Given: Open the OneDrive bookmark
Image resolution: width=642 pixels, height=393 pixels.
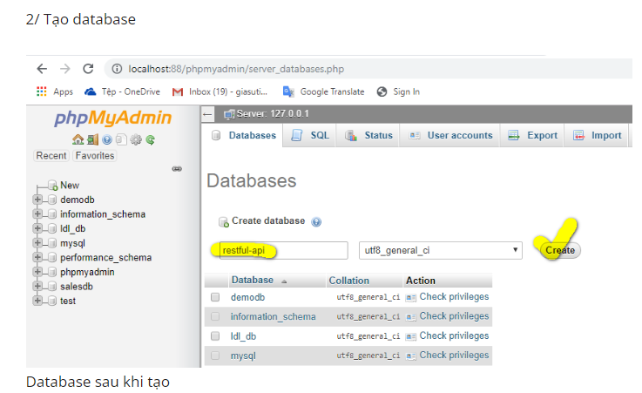Looking at the screenshot, I should (x=122, y=91).
